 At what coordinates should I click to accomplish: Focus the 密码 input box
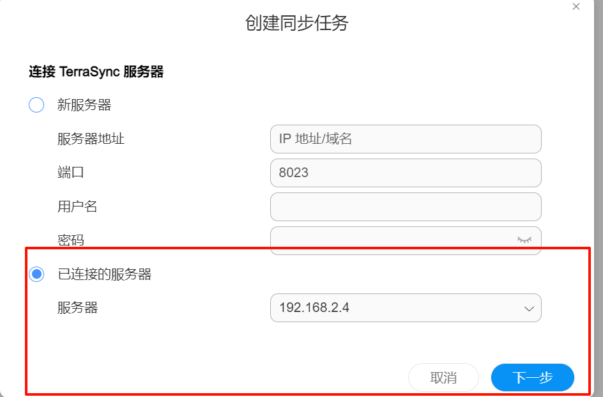point(406,240)
